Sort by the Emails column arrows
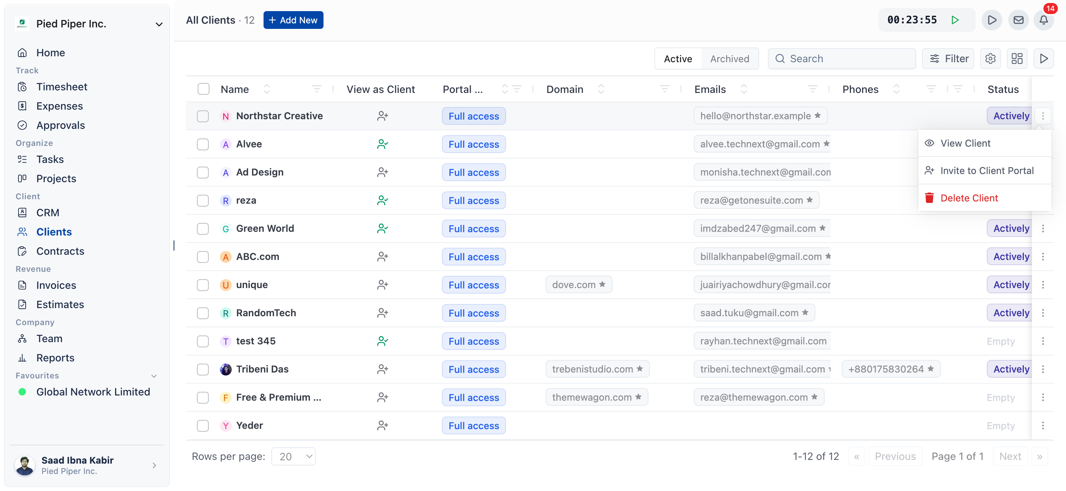The image size is (1066, 491). tap(744, 89)
